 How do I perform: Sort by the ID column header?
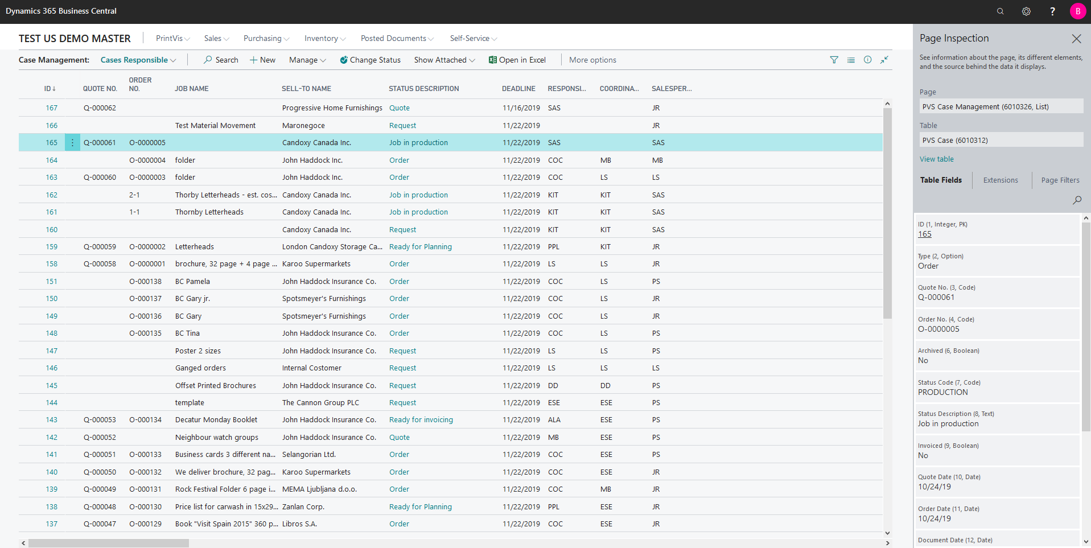click(x=50, y=89)
